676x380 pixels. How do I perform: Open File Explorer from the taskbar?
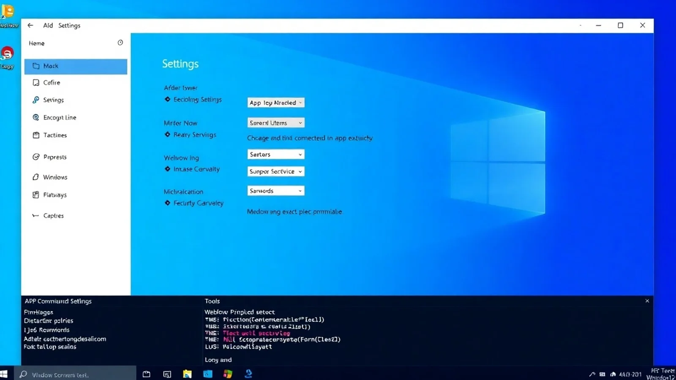click(x=187, y=374)
